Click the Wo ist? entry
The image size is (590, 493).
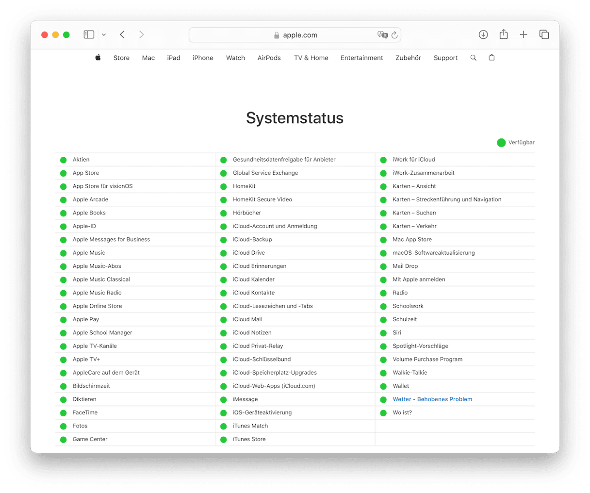click(x=402, y=412)
